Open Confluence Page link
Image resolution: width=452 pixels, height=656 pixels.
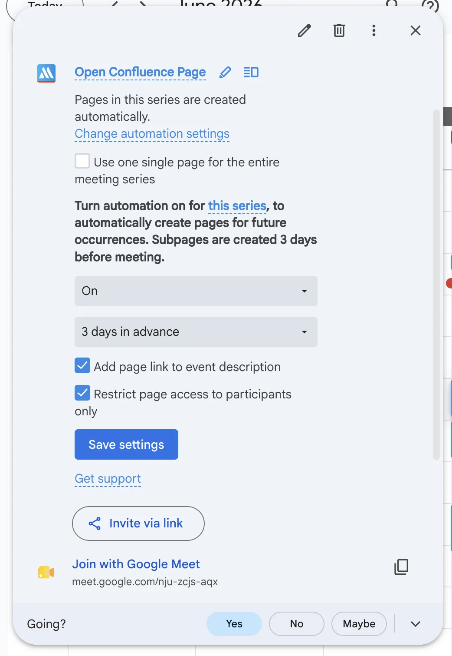point(140,72)
